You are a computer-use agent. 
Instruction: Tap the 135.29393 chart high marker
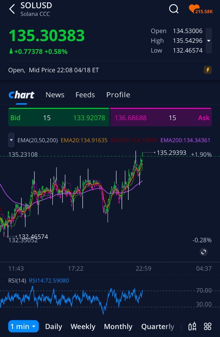(x=171, y=153)
